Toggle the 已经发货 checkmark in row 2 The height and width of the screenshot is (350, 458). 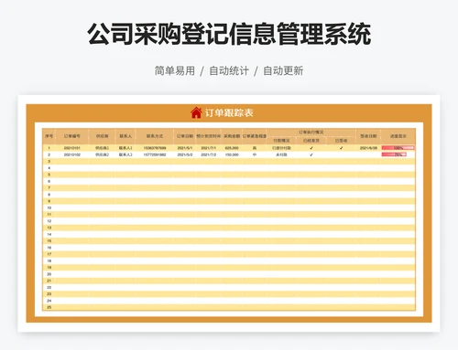point(311,154)
